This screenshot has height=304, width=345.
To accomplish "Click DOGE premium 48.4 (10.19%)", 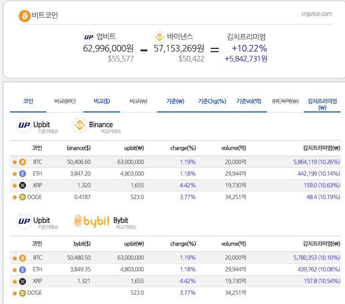I will point(323,197).
